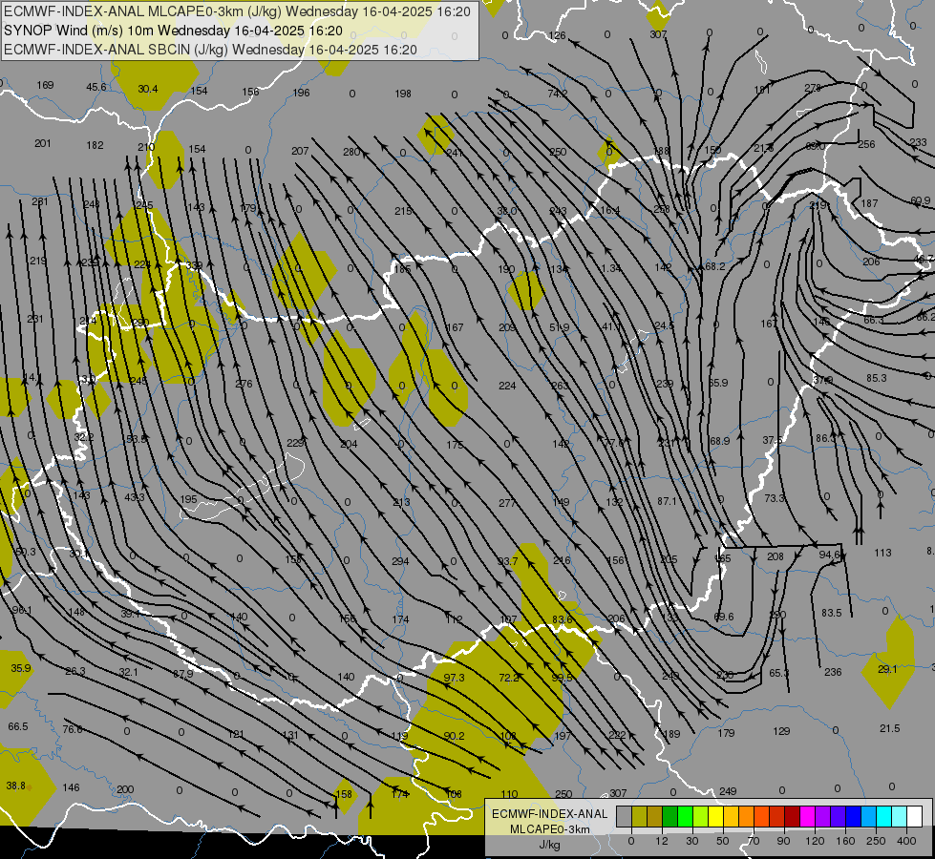The height and width of the screenshot is (859, 935).
Task: Click the '29.1' value on the map
Action: 887,669
